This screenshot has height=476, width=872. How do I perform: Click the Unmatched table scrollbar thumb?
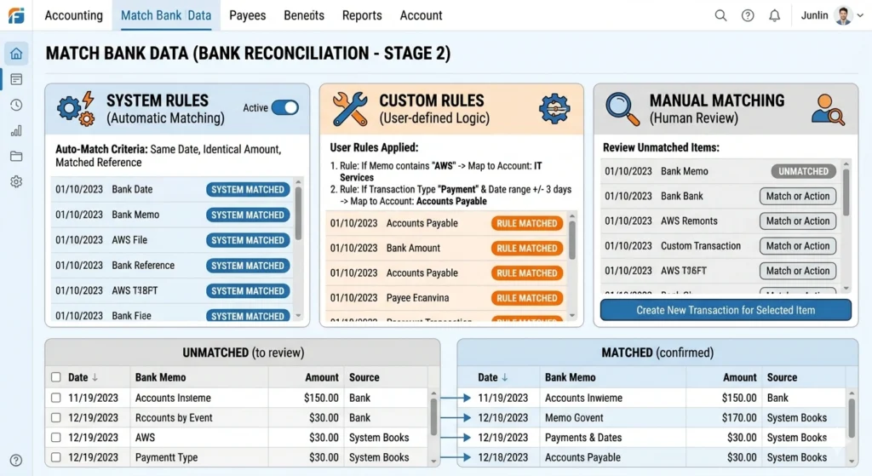tap(433, 417)
